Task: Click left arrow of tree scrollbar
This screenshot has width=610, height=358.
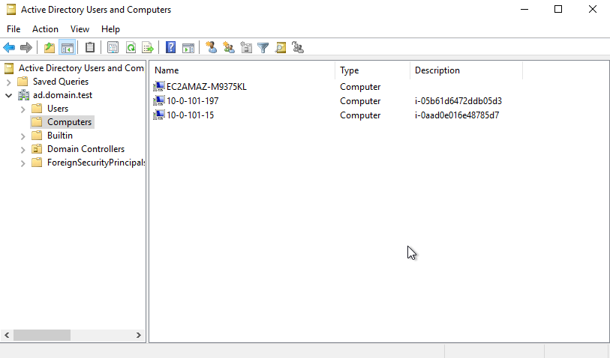Action: (7, 335)
